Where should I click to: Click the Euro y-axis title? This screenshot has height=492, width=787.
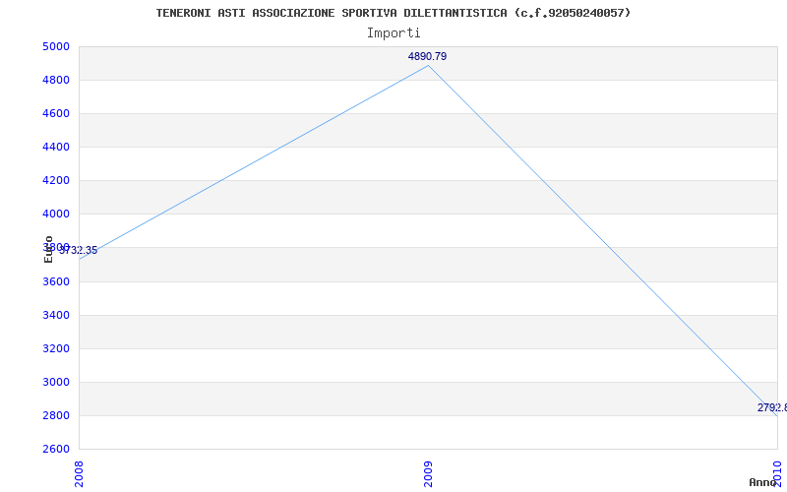[48, 249]
